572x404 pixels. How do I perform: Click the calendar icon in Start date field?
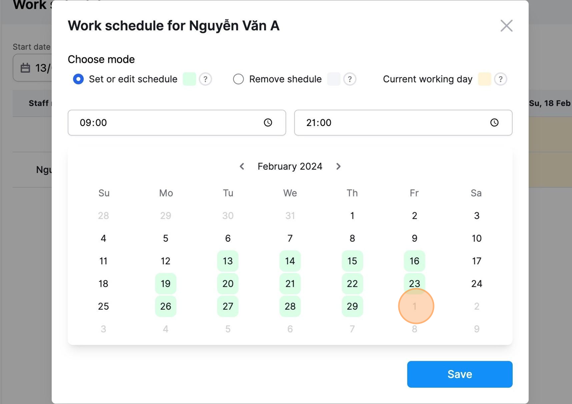pos(25,68)
